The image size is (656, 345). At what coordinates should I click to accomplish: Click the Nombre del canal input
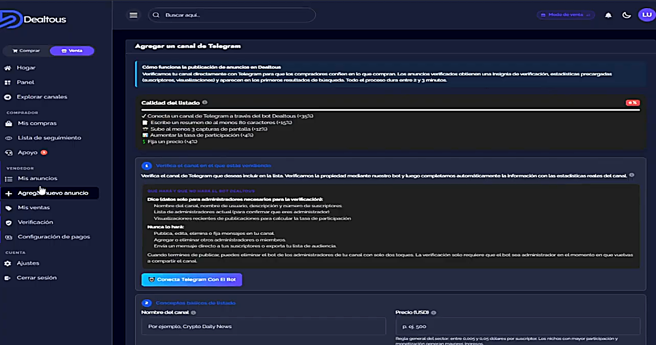pos(264,326)
